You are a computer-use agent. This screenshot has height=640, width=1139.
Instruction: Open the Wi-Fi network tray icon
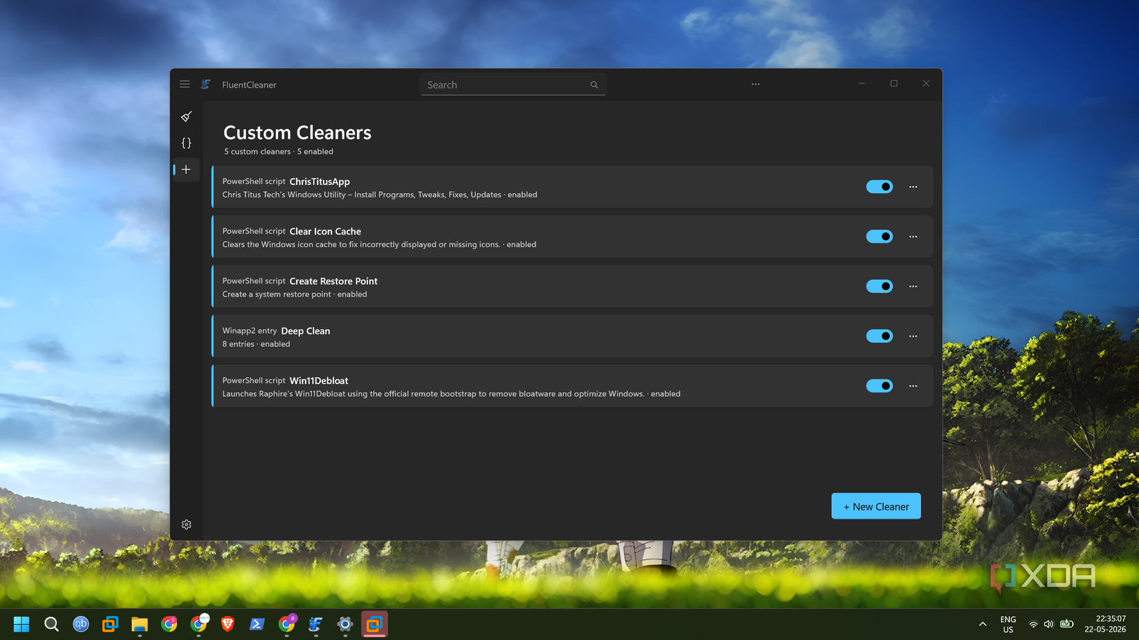pyautogui.click(x=1033, y=624)
